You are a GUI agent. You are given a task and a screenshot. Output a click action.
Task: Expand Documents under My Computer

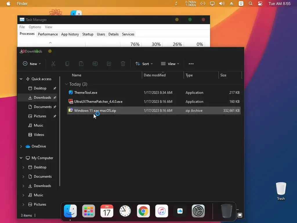pyautogui.click(x=23, y=177)
